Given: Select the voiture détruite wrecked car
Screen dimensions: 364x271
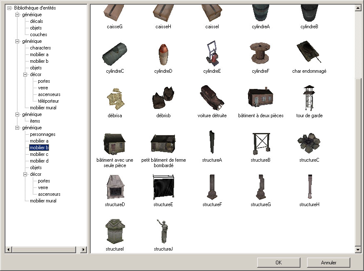Looking at the screenshot, I should (x=212, y=102).
